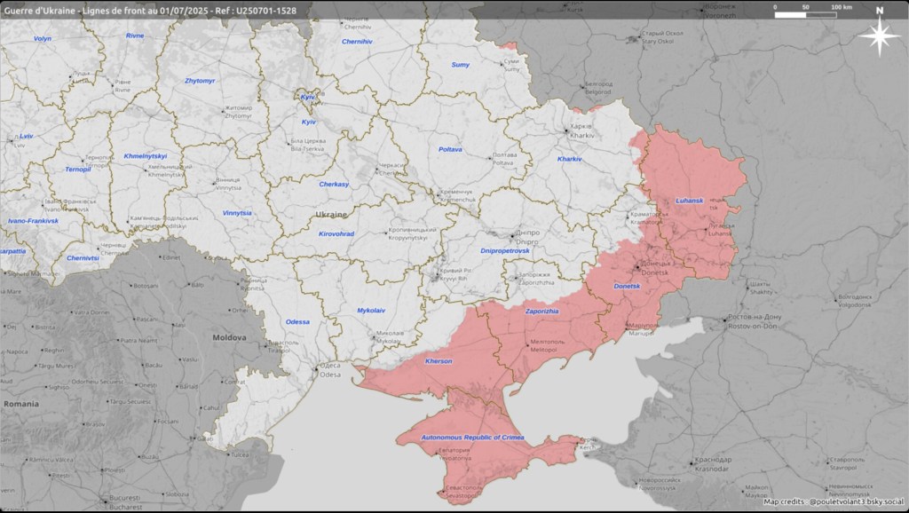This screenshot has height=513, width=909.
Task: Select the map title text at top
Action: click(x=149, y=10)
